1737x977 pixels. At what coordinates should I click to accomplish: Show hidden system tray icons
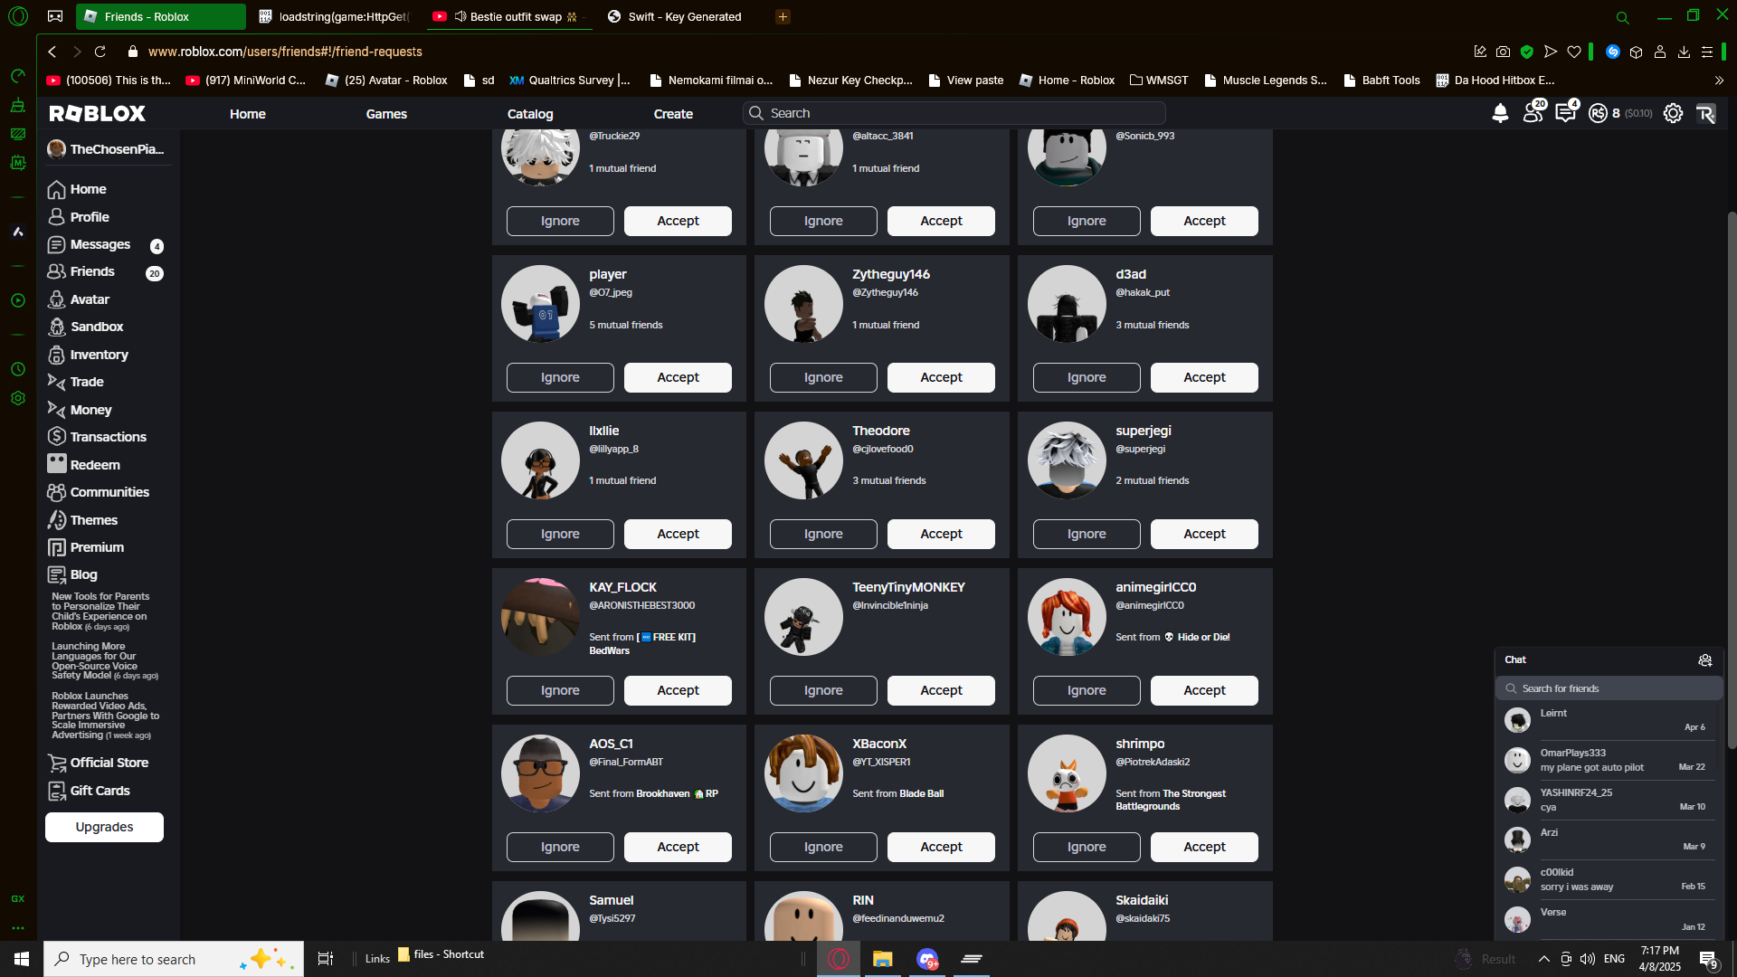point(1543,959)
